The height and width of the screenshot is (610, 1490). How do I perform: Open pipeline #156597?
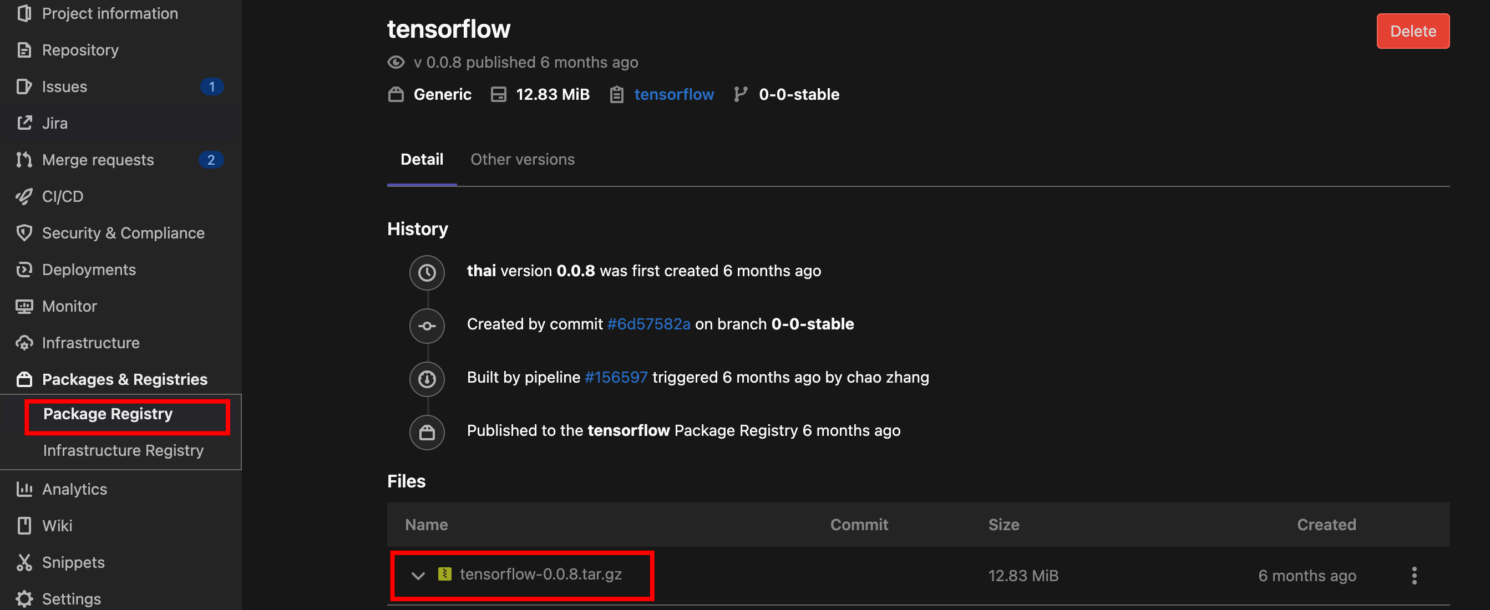point(616,377)
